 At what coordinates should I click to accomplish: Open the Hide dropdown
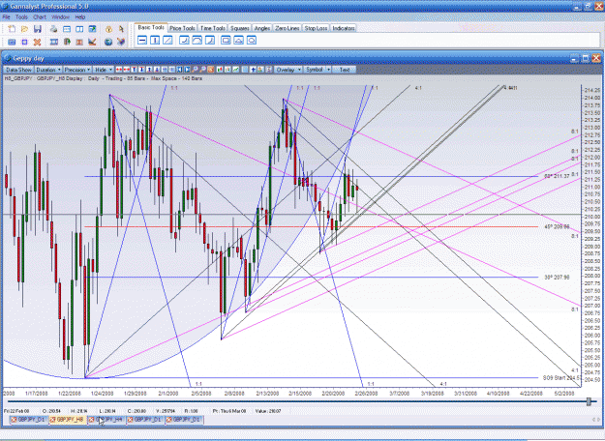click(104, 70)
